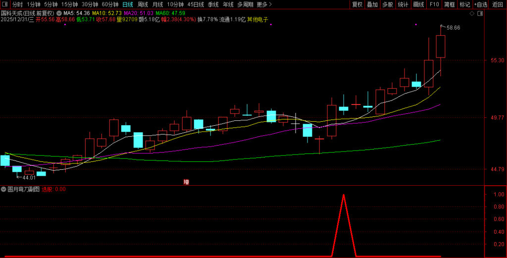Switch to the 周线 weekly tab
The image size is (507, 258).
143,4
